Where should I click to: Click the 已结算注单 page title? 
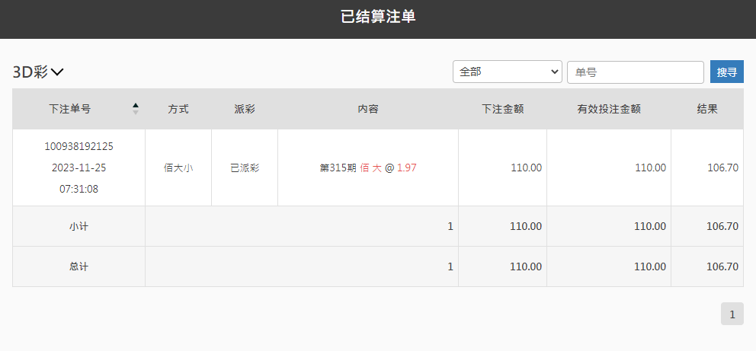tap(378, 17)
